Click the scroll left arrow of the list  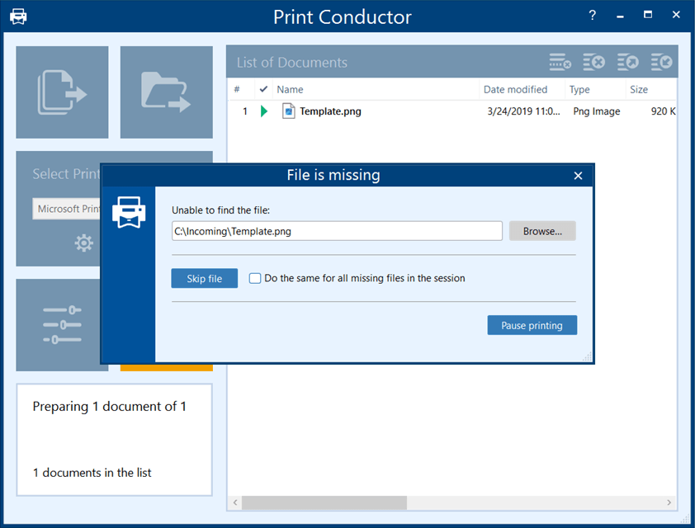tap(235, 502)
